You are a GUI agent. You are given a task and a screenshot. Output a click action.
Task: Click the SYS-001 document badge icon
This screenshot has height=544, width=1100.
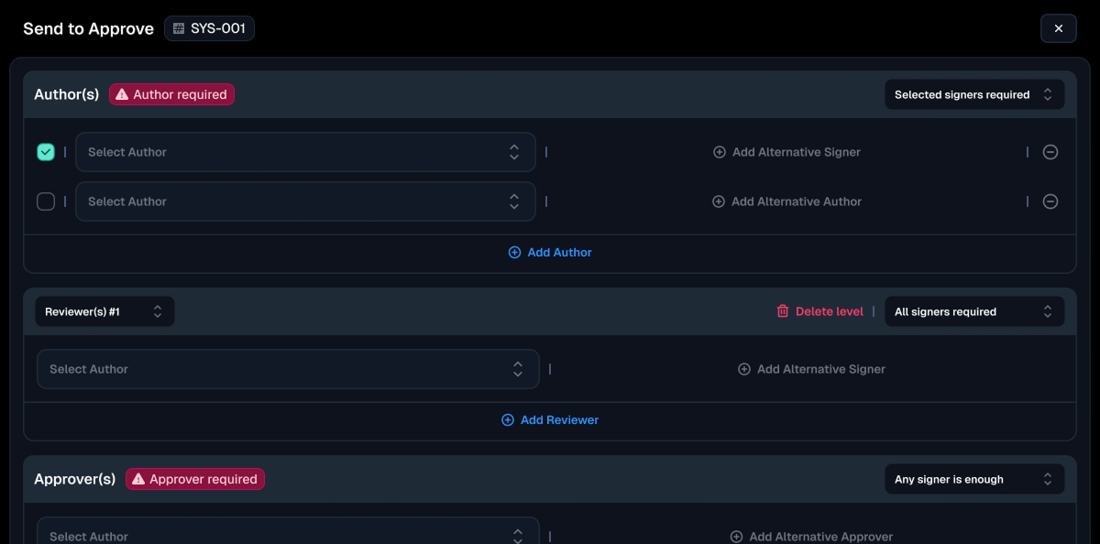tap(179, 29)
